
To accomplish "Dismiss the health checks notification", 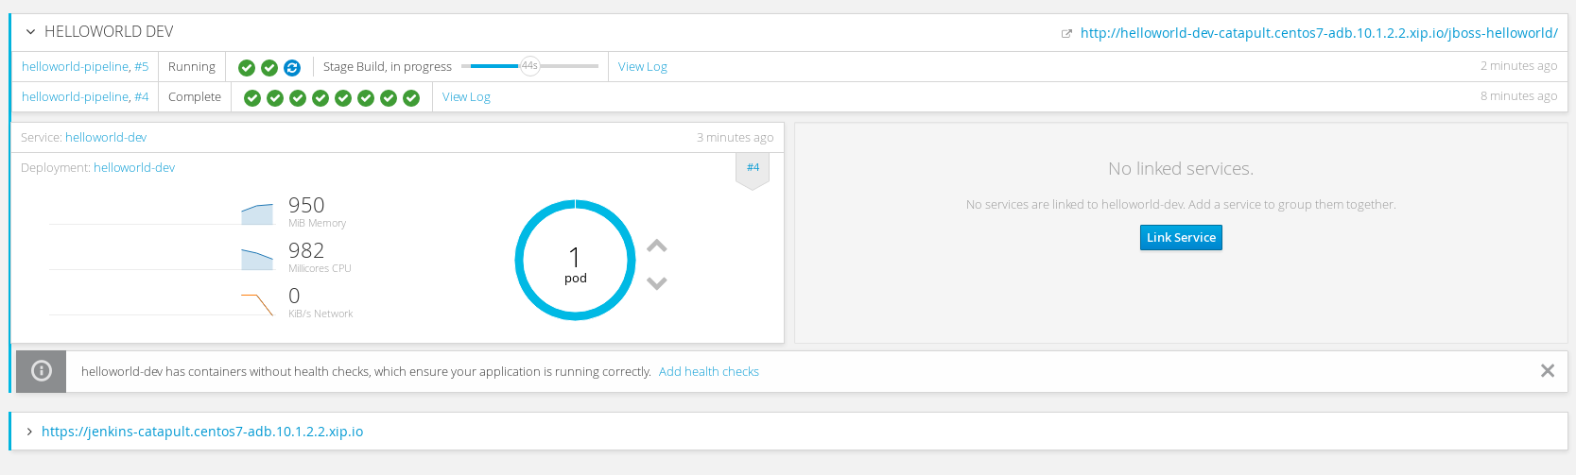I will pos(1548,371).
